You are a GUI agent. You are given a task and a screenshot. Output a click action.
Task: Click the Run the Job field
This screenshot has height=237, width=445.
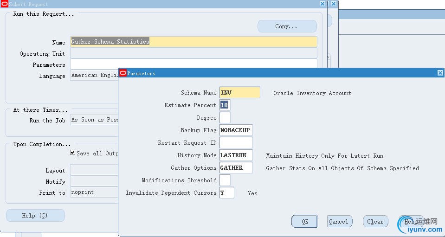click(94, 120)
